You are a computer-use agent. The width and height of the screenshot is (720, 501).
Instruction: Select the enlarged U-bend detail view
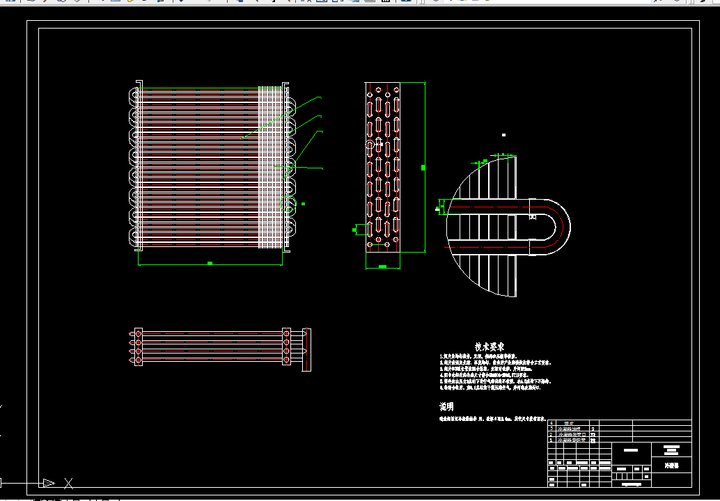[x=508, y=227]
